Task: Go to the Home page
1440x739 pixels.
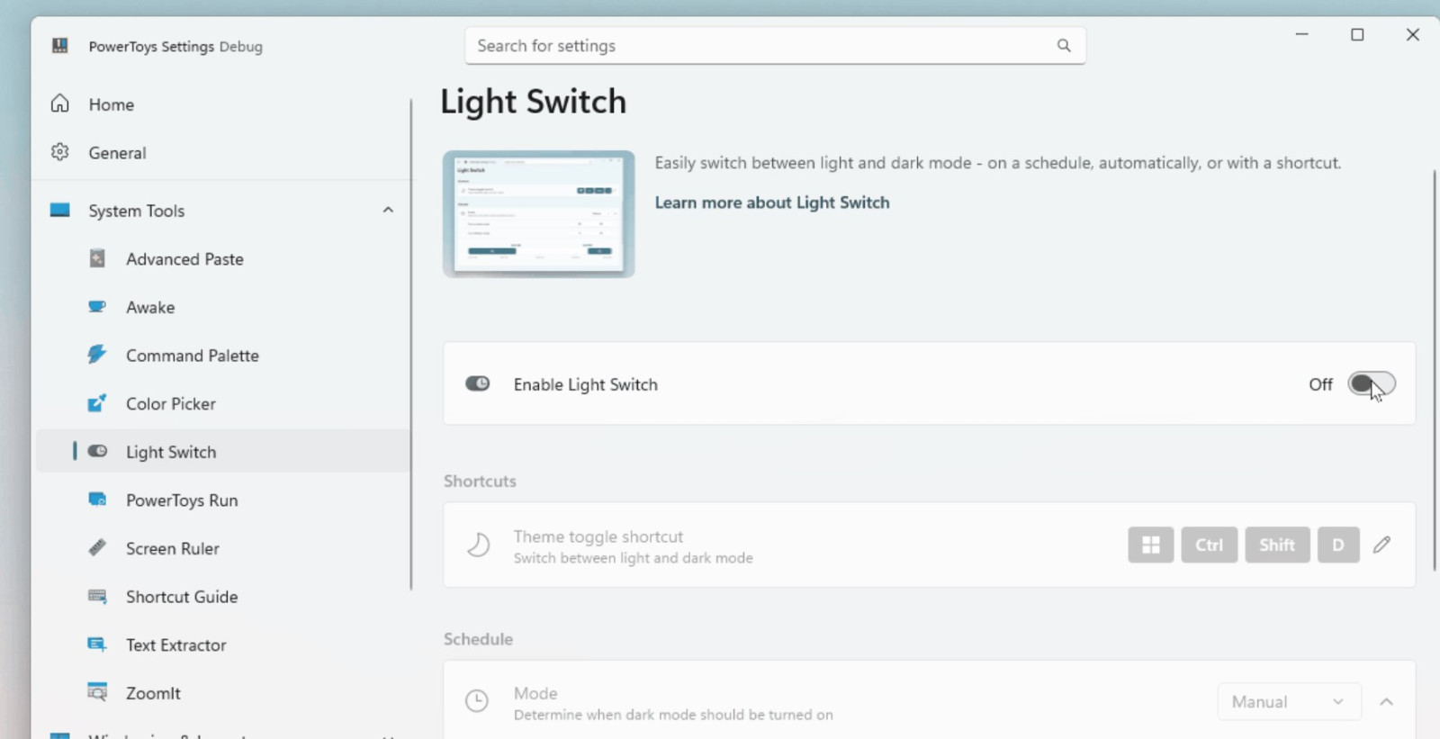Action: (x=111, y=104)
